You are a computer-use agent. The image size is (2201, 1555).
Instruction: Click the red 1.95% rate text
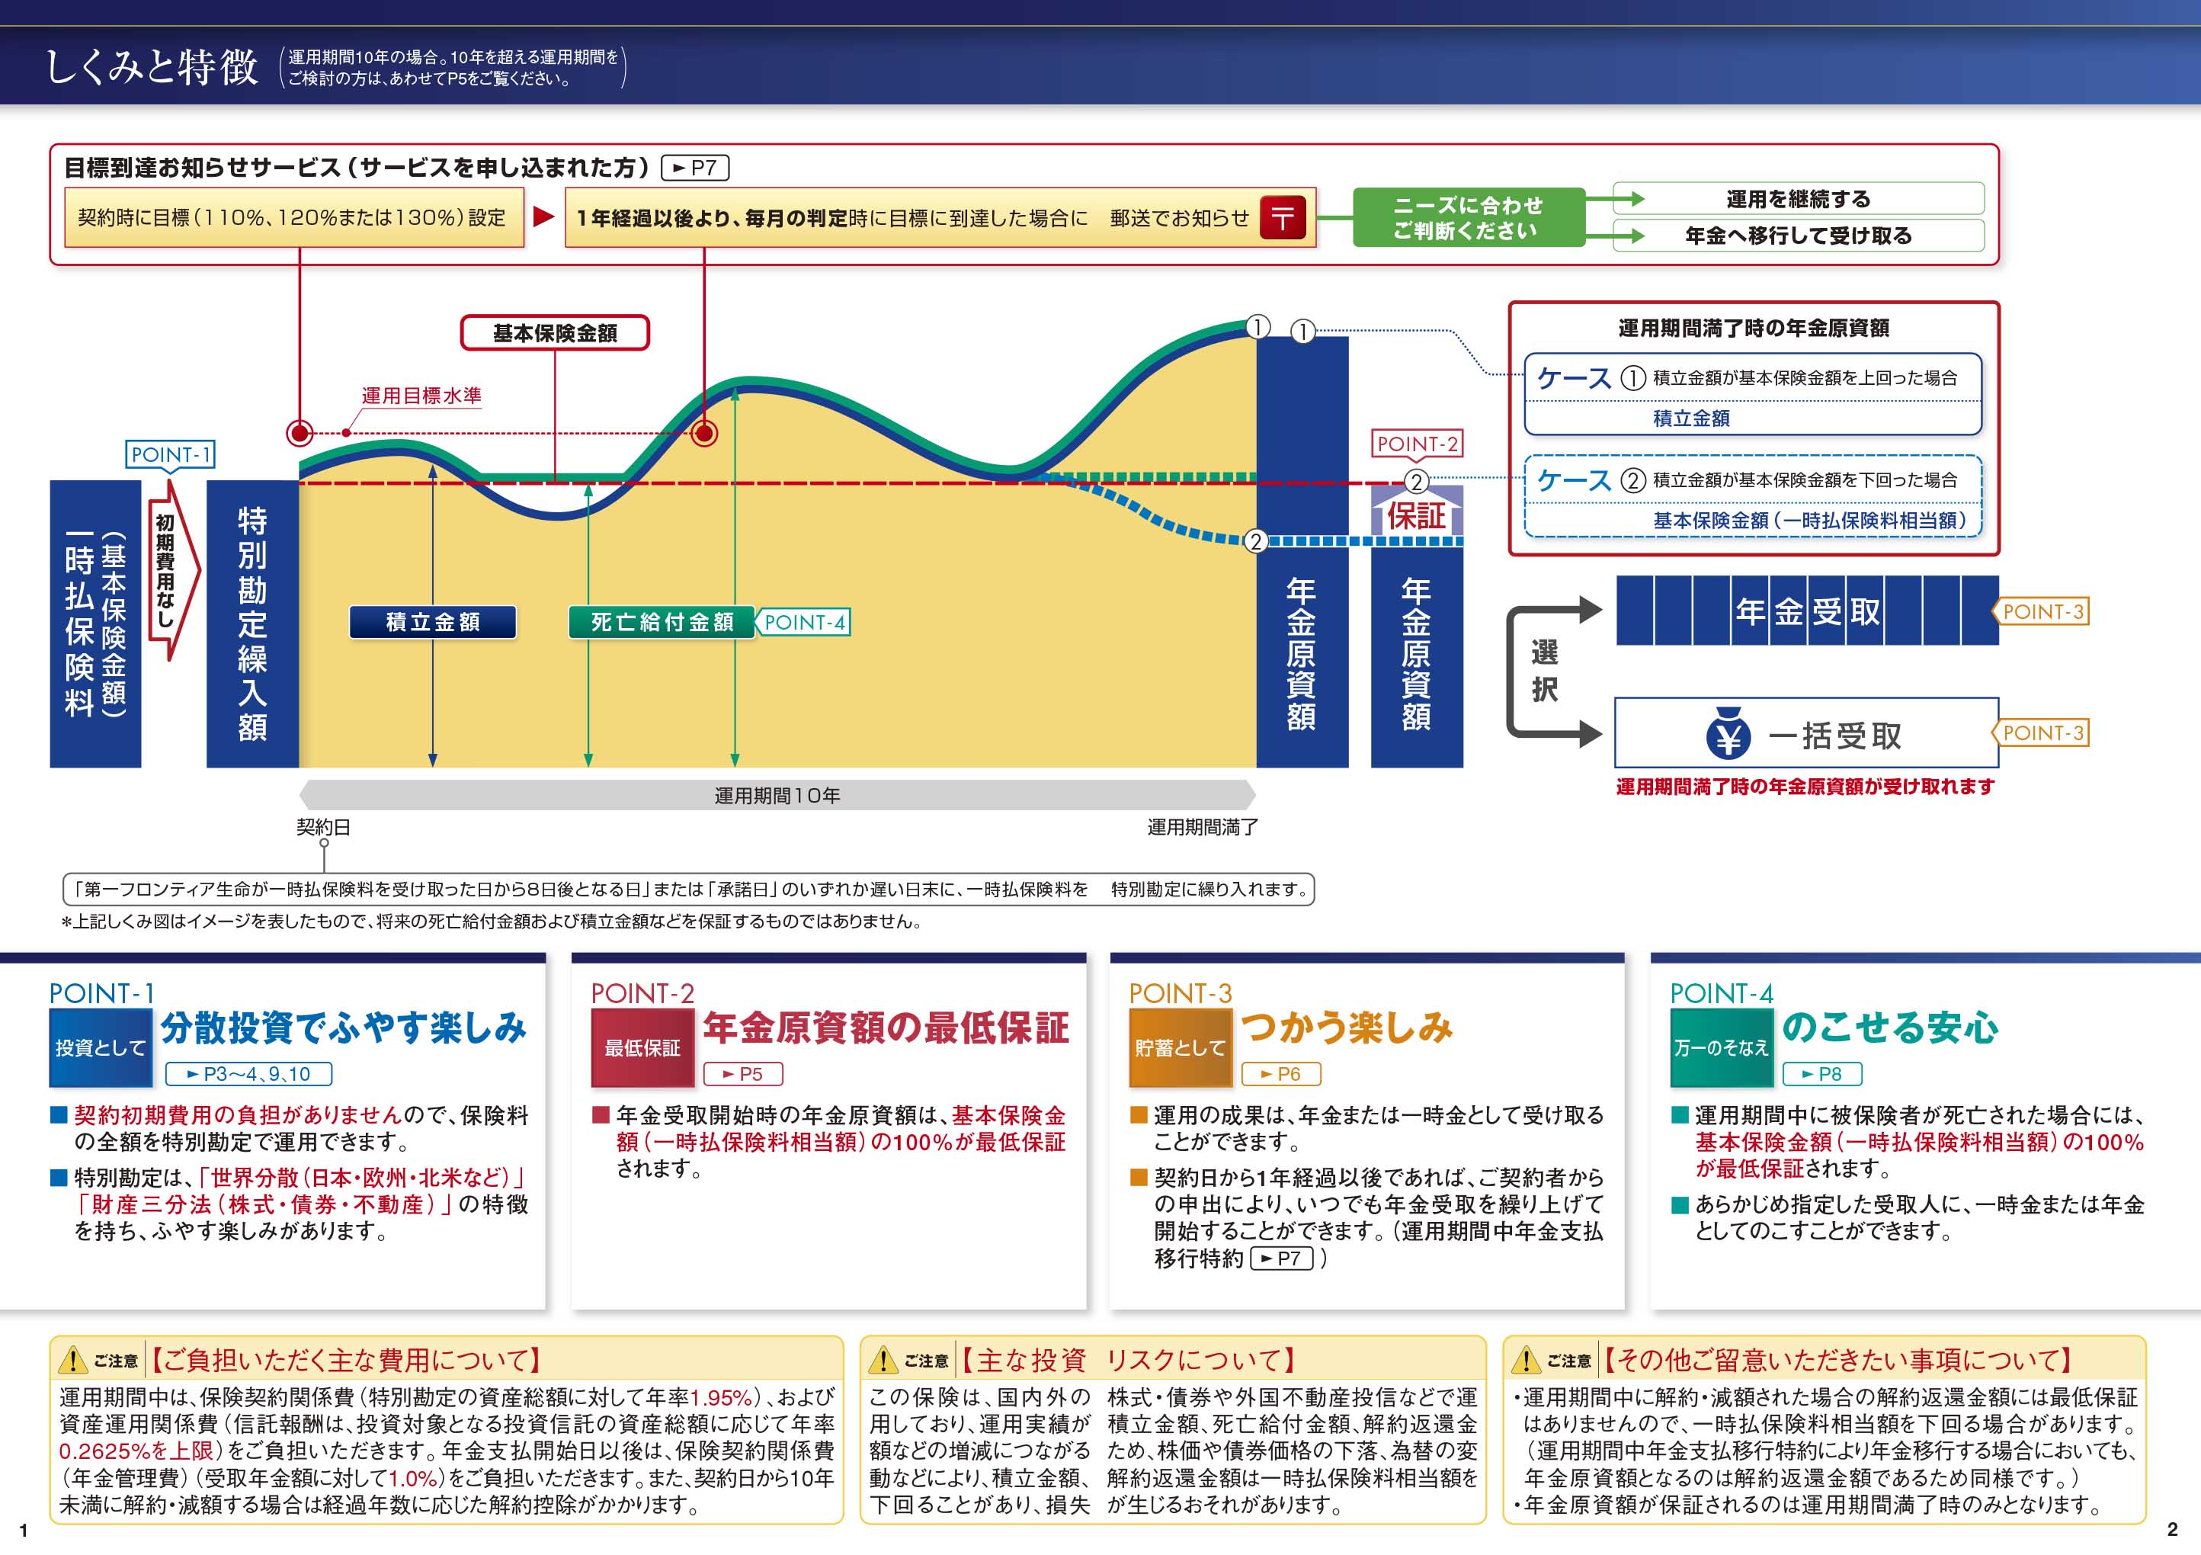pos(721,1396)
